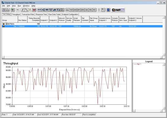Click the Paste toolbar icon
The image size is (167, 118).
tap(30, 10)
